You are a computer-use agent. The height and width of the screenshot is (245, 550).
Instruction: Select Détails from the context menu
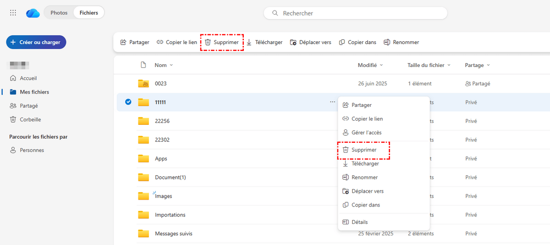click(359, 222)
